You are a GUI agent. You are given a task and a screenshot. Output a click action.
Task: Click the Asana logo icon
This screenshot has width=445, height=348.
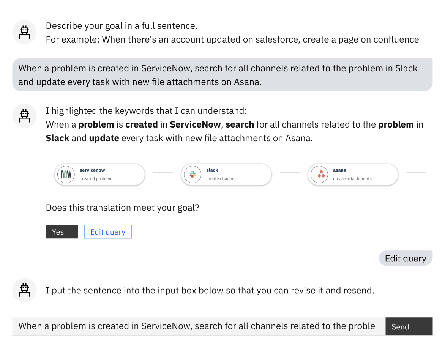pyautogui.click(x=319, y=175)
